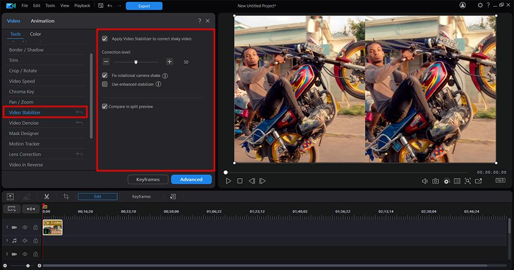The image size is (514, 270).
Task: Toggle Compare in split preview checkbox
Action: (104, 106)
